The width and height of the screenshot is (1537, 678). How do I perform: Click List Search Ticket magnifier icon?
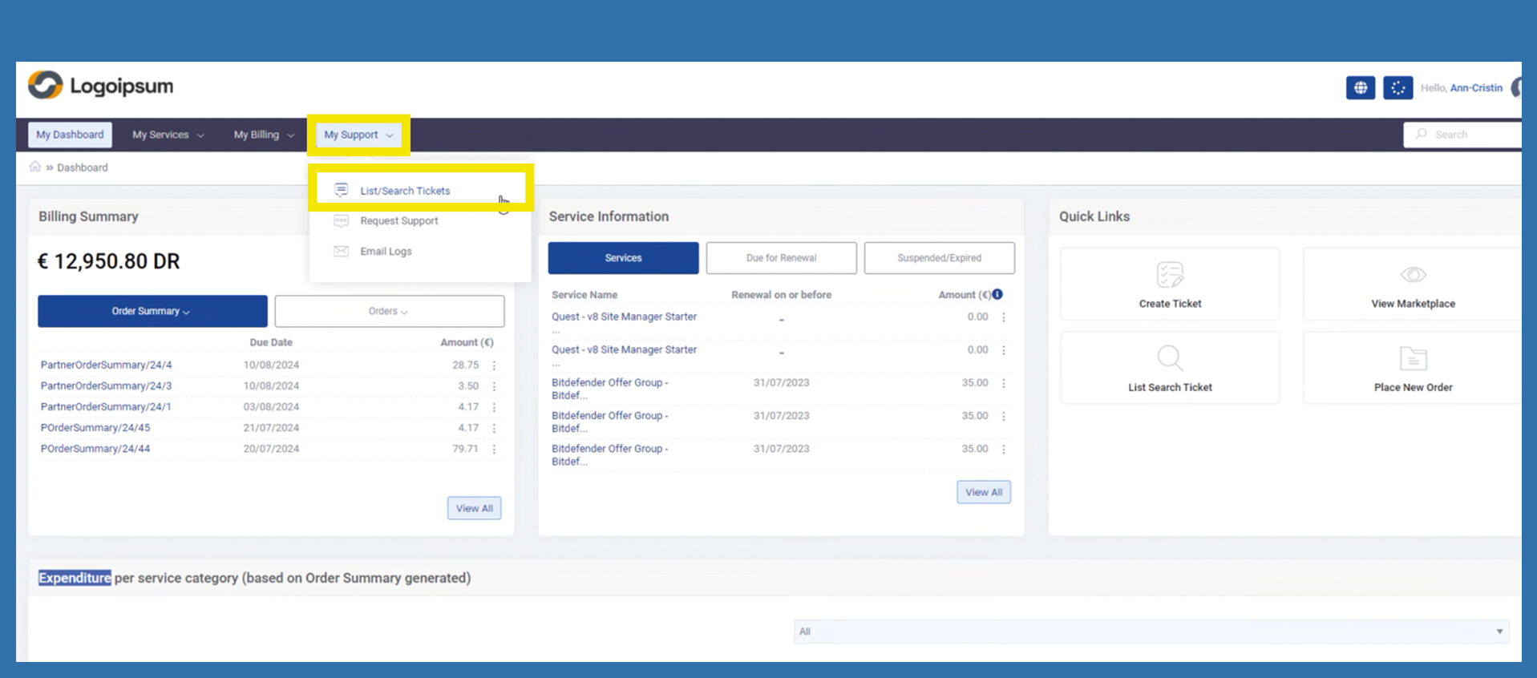tap(1169, 358)
